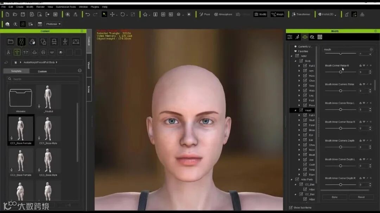Screen dimensions: 380x213
Task: Disable Show Sub Items checkbox
Action: coord(291,207)
